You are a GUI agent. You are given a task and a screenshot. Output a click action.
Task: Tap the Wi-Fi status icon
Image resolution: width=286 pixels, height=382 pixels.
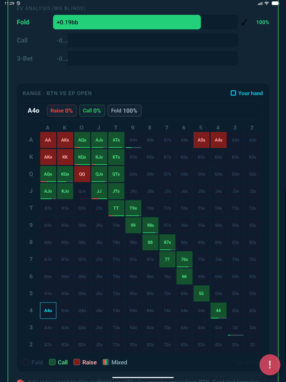(266, 3)
